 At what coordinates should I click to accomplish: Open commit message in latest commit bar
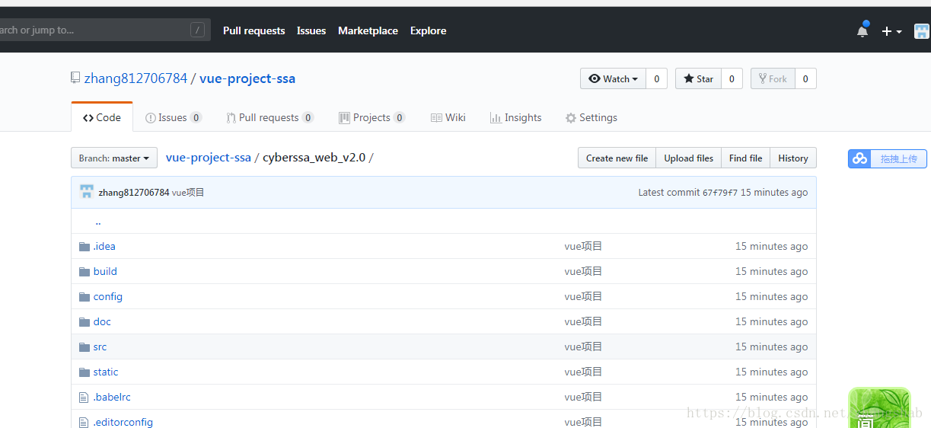point(188,193)
